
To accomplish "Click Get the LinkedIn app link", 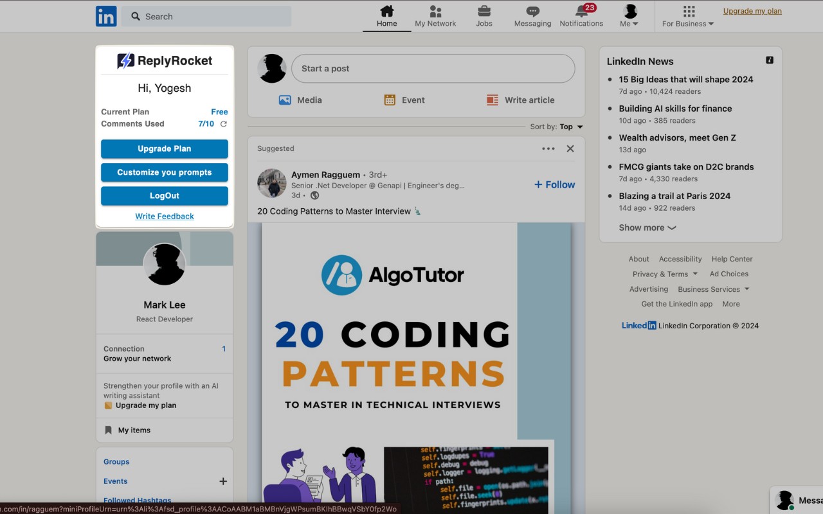I will tap(677, 304).
